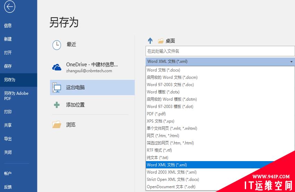
Task: Click the file name input field
Action: [220, 51]
